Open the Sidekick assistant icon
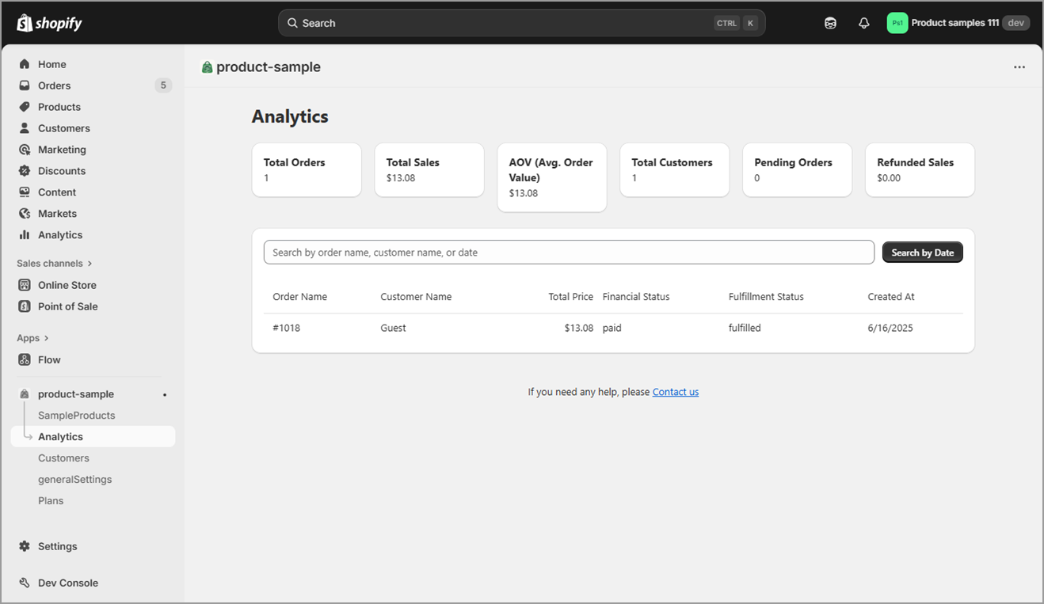The width and height of the screenshot is (1044, 604). pos(830,23)
